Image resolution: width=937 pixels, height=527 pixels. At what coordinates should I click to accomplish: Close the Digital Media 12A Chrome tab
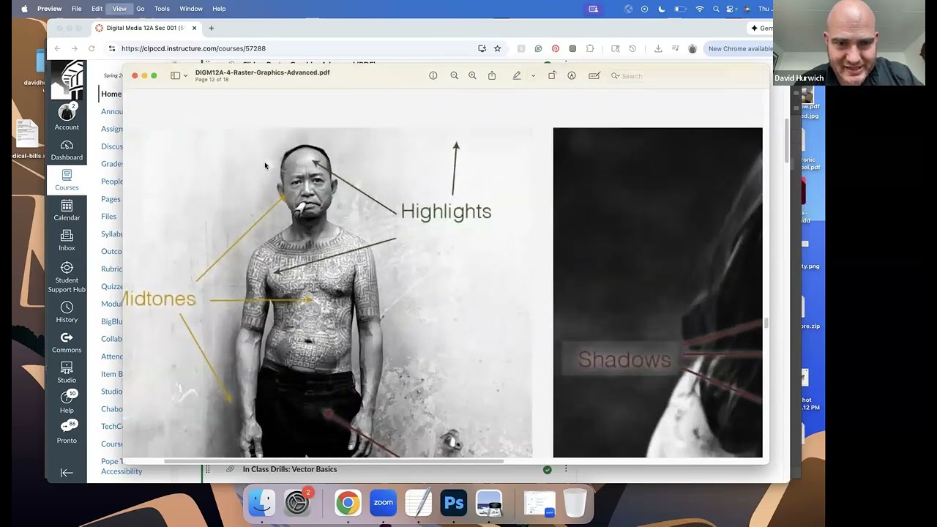pos(194,28)
